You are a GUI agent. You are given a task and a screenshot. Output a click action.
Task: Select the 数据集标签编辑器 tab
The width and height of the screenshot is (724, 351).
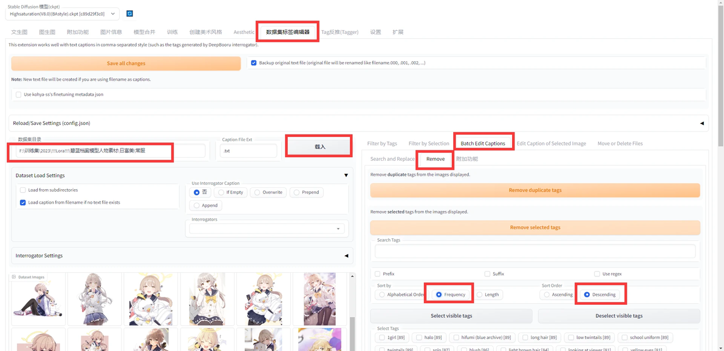point(288,32)
